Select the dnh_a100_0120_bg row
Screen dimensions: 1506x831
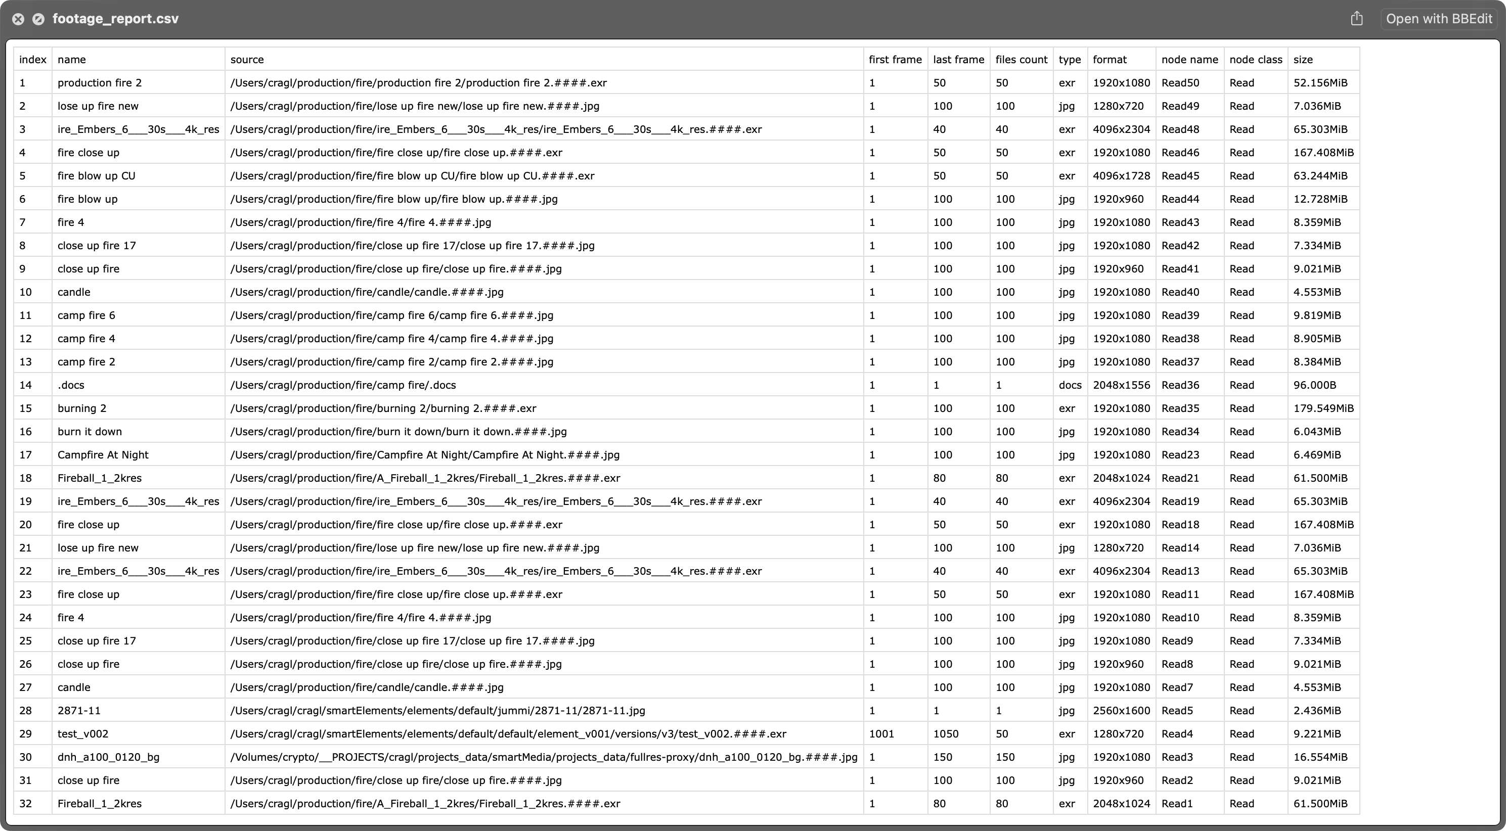pos(108,757)
